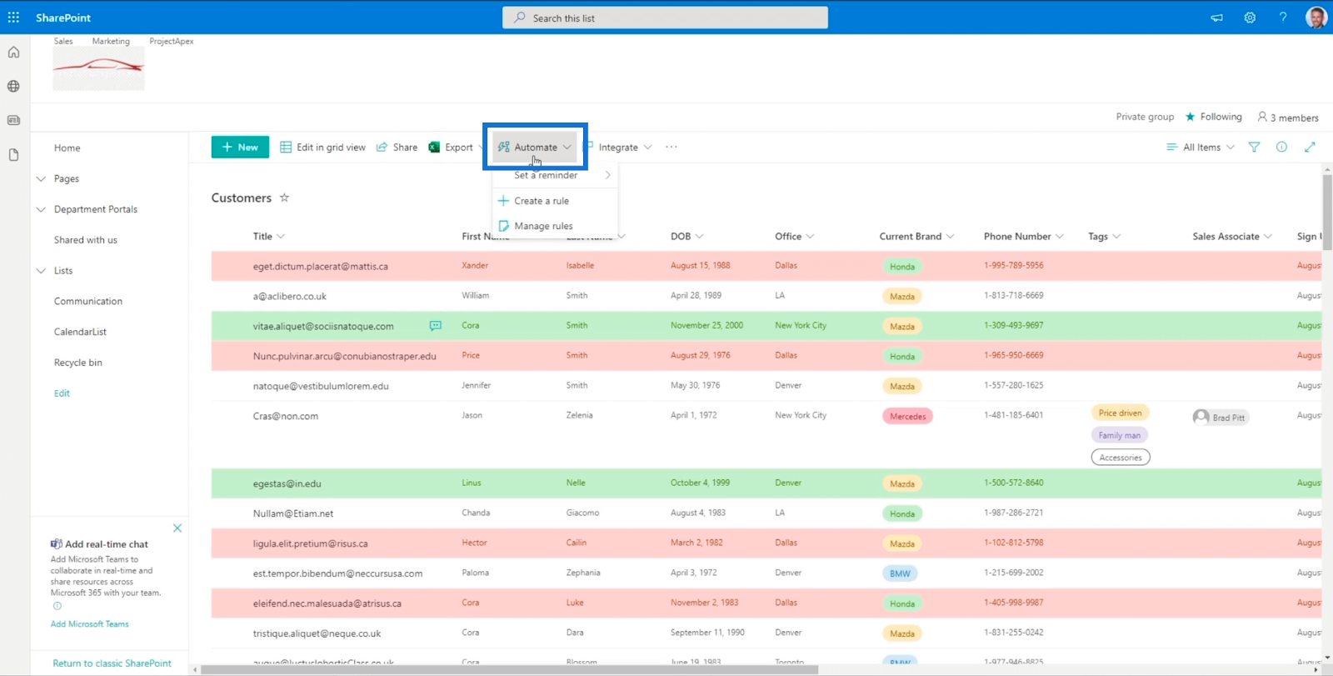The image size is (1333, 676).
Task: Click the Search this list box
Action: pyautogui.click(x=665, y=18)
